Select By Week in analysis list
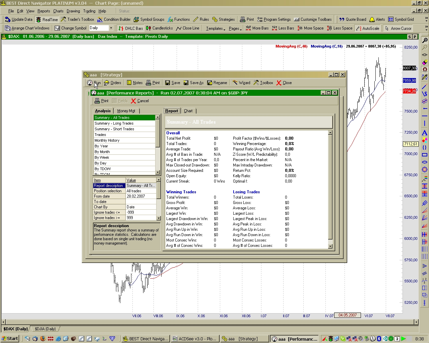429x343 pixels. pyautogui.click(x=124, y=157)
